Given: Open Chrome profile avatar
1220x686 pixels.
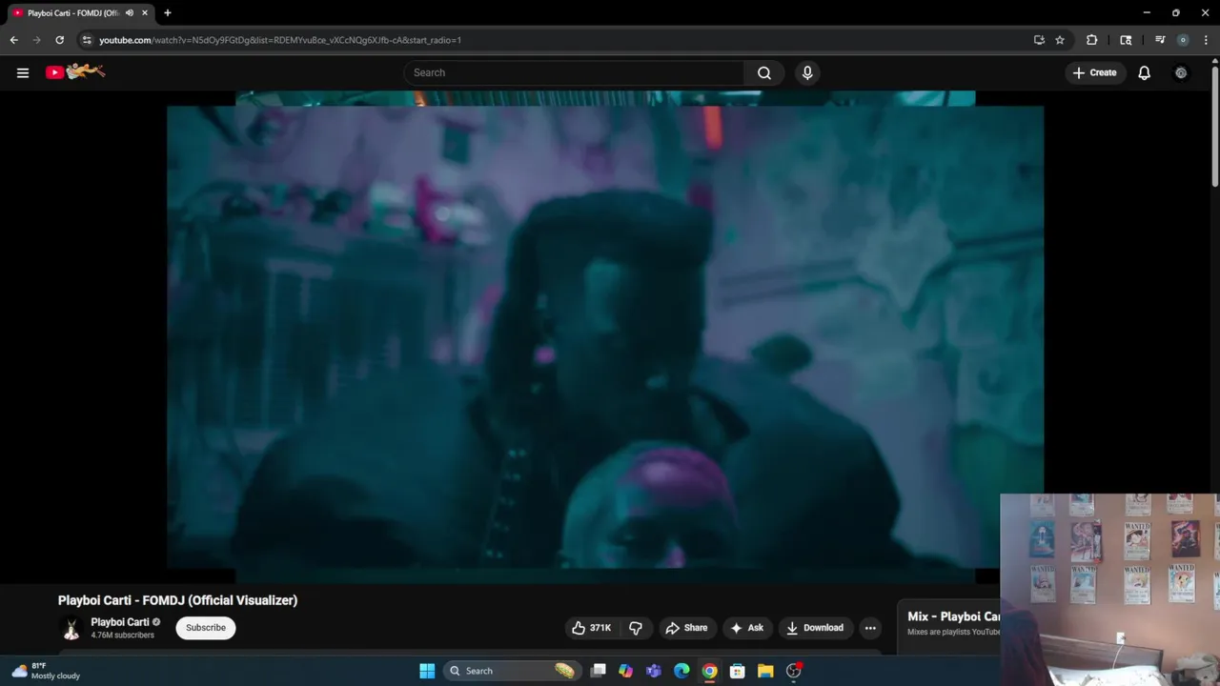Looking at the screenshot, I should (1183, 40).
